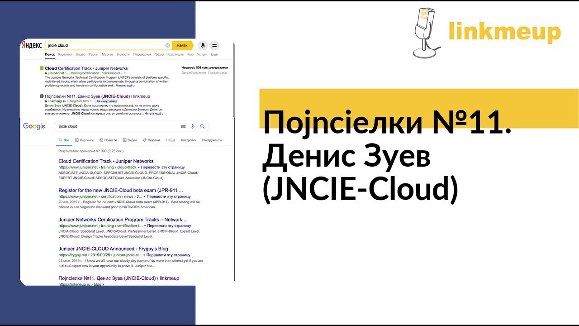The width and height of the screenshot is (579, 326).
Task: Open the Yandex Переводчик tab
Action: click(x=142, y=54)
